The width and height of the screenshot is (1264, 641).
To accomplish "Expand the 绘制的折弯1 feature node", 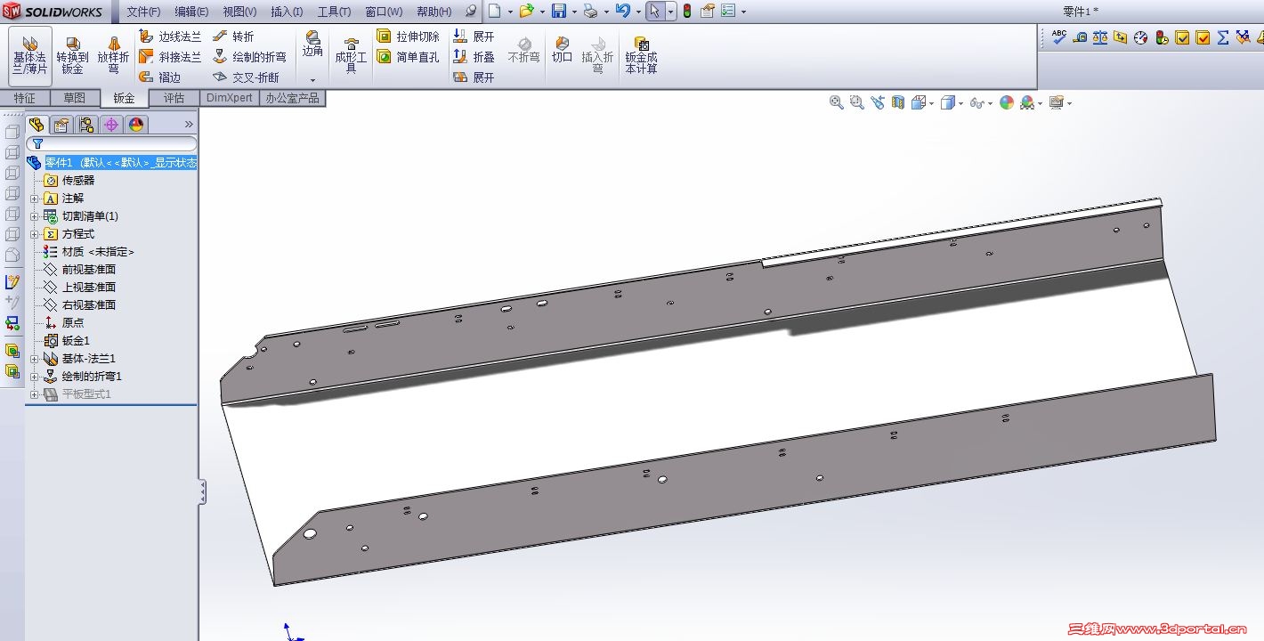I will [x=35, y=377].
